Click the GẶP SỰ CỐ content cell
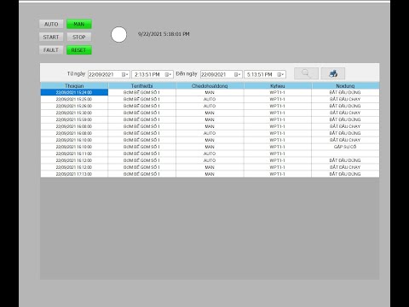409x307 pixels. (x=345, y=147)
